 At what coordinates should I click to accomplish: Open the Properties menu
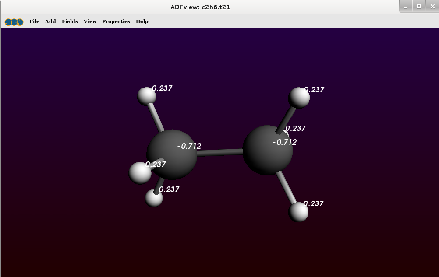pyautogui.click(x=116, y=21)
